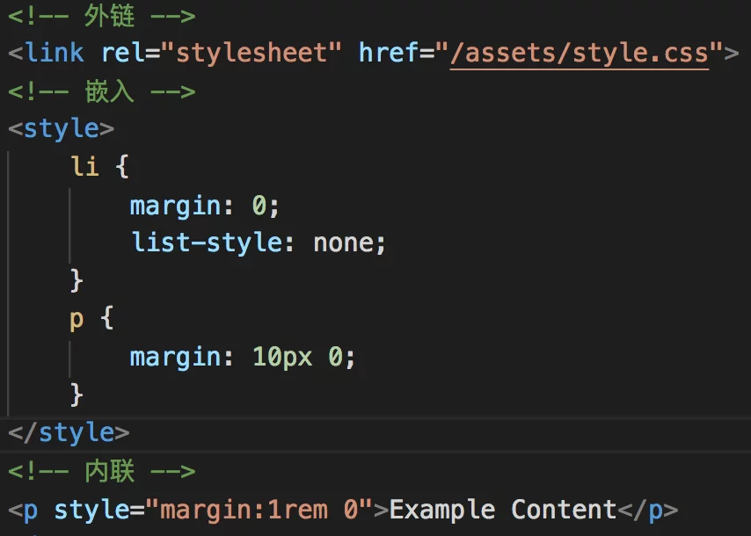Click the inline style attribute on p tag

click(91, 510)
